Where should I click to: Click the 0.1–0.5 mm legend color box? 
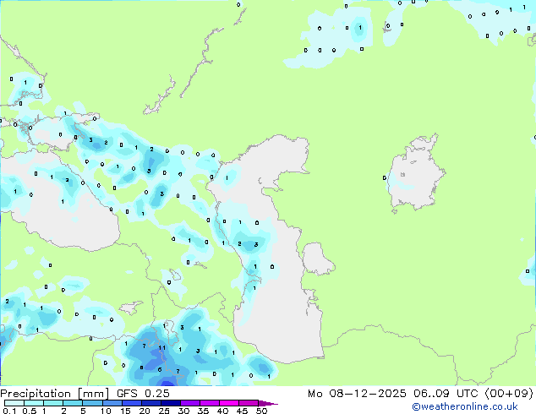(14, 403)
